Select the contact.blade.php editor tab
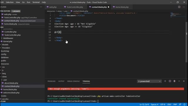The image size is (188, 106). [99, 7]
